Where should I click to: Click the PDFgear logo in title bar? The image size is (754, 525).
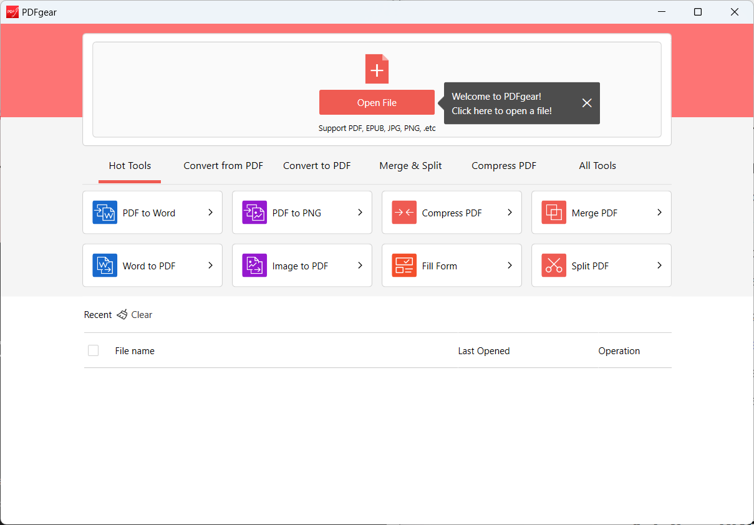pos(12,12)
